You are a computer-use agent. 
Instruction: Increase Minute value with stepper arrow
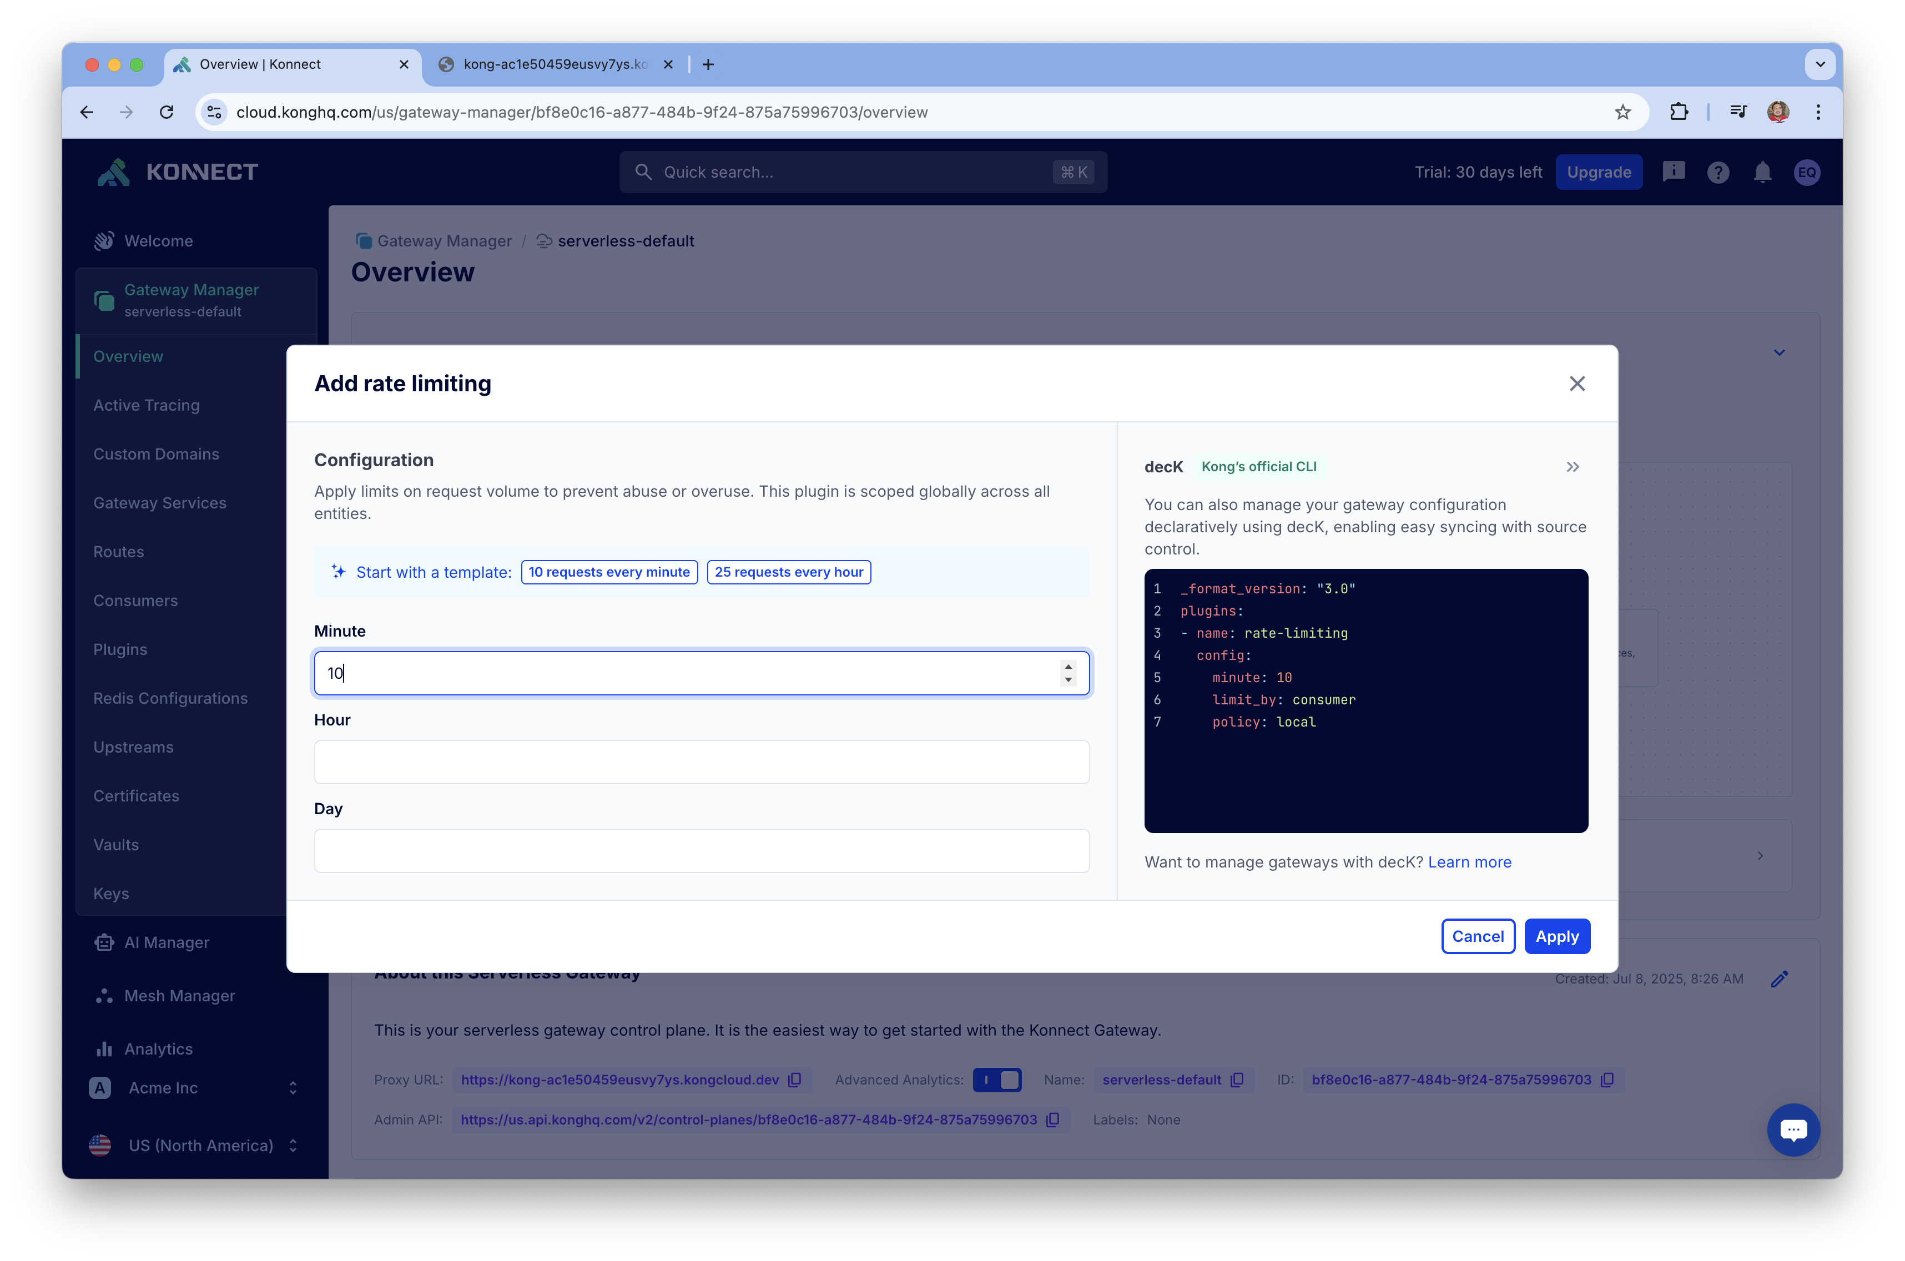[x=1067, y=666]
